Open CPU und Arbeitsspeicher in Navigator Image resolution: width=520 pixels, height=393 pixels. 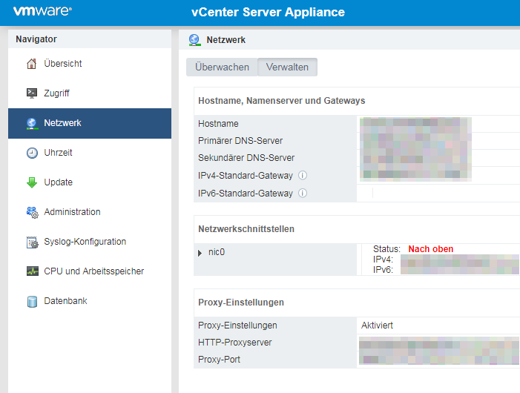click(x=90, y=271)
